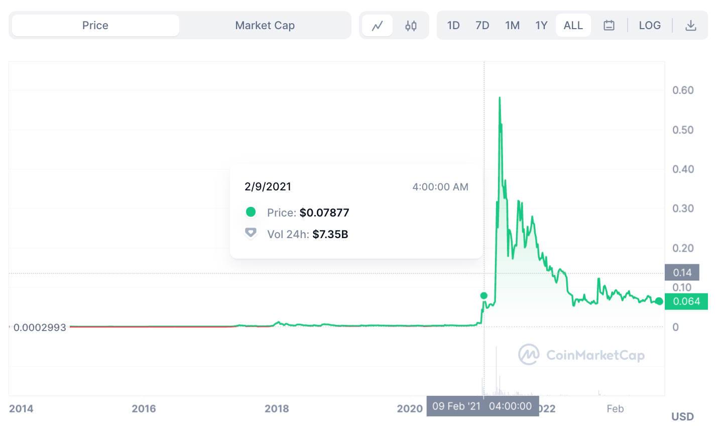718x430 pixels.
Task: Click the tooltip date 2/9/2021
Action: (x=268, y=187)
